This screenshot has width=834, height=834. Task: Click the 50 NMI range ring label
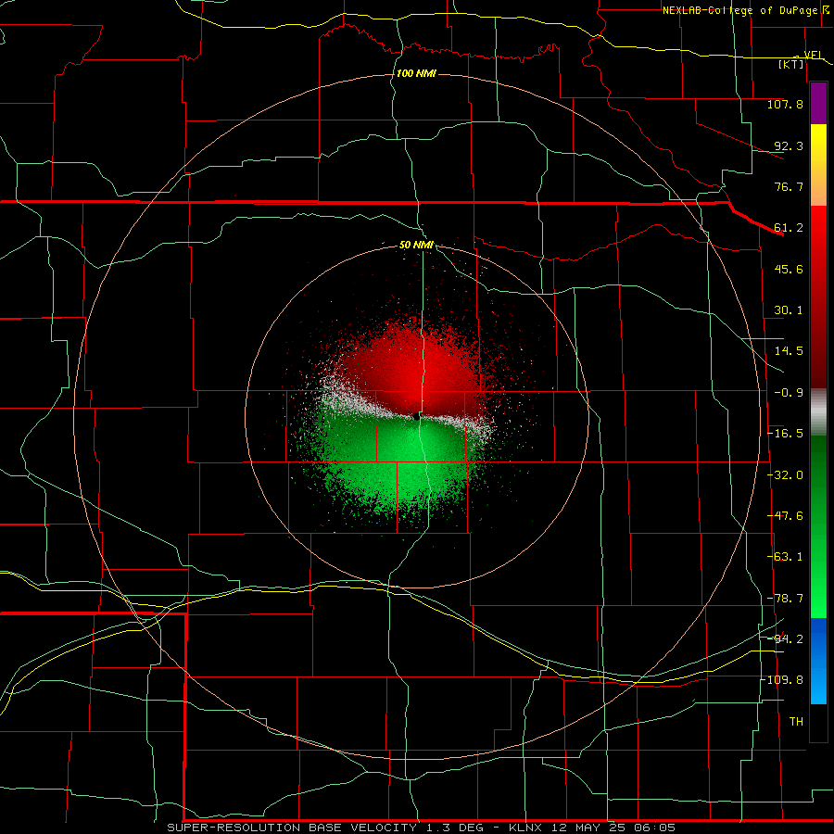click(x=416, y=246)
